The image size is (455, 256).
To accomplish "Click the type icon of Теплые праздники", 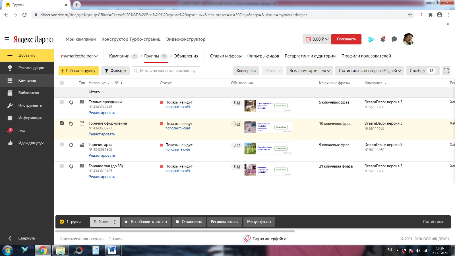I will click(82, 102).
